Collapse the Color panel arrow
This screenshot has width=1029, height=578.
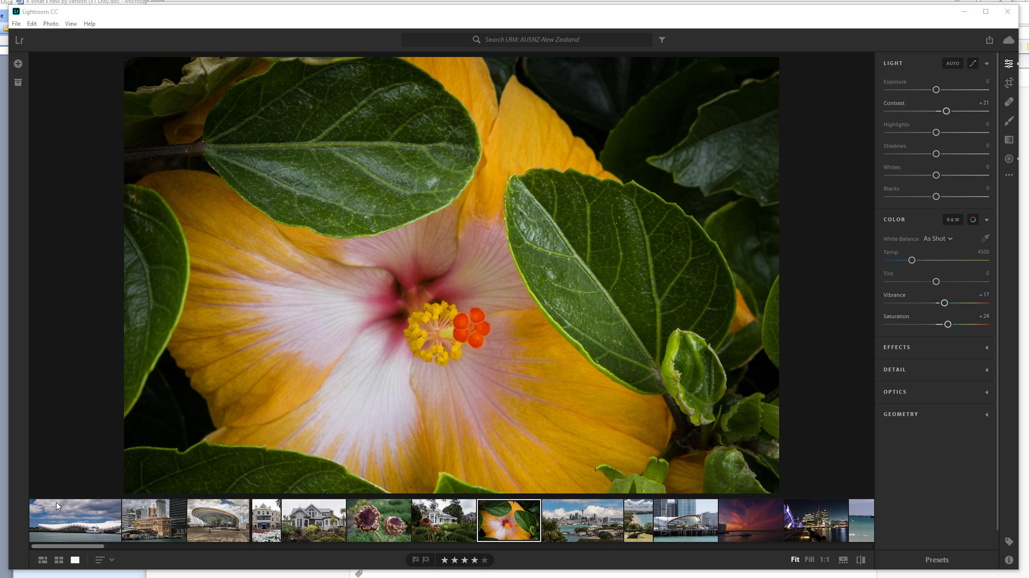click(x=987, y=220)
